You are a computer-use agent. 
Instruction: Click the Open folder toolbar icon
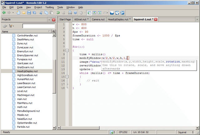24,13
